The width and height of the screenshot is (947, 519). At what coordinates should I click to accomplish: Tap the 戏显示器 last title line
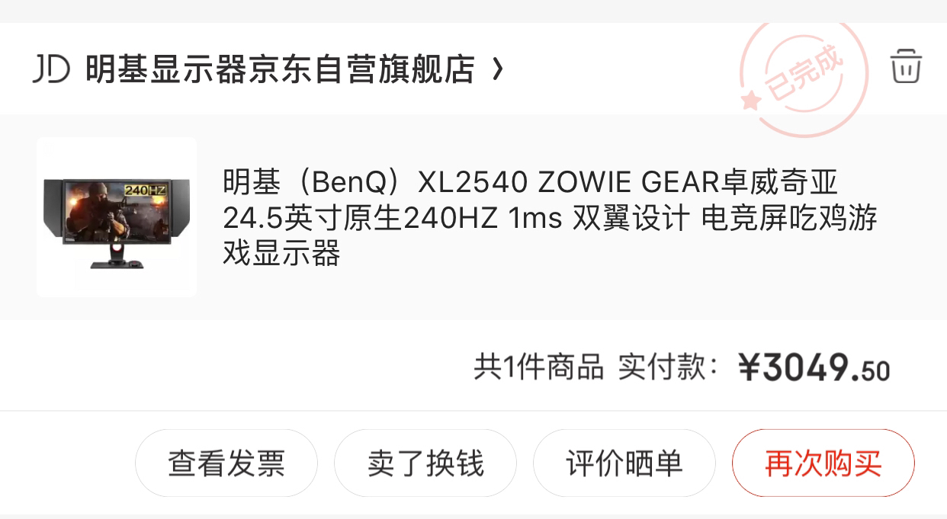click(281, 253)
